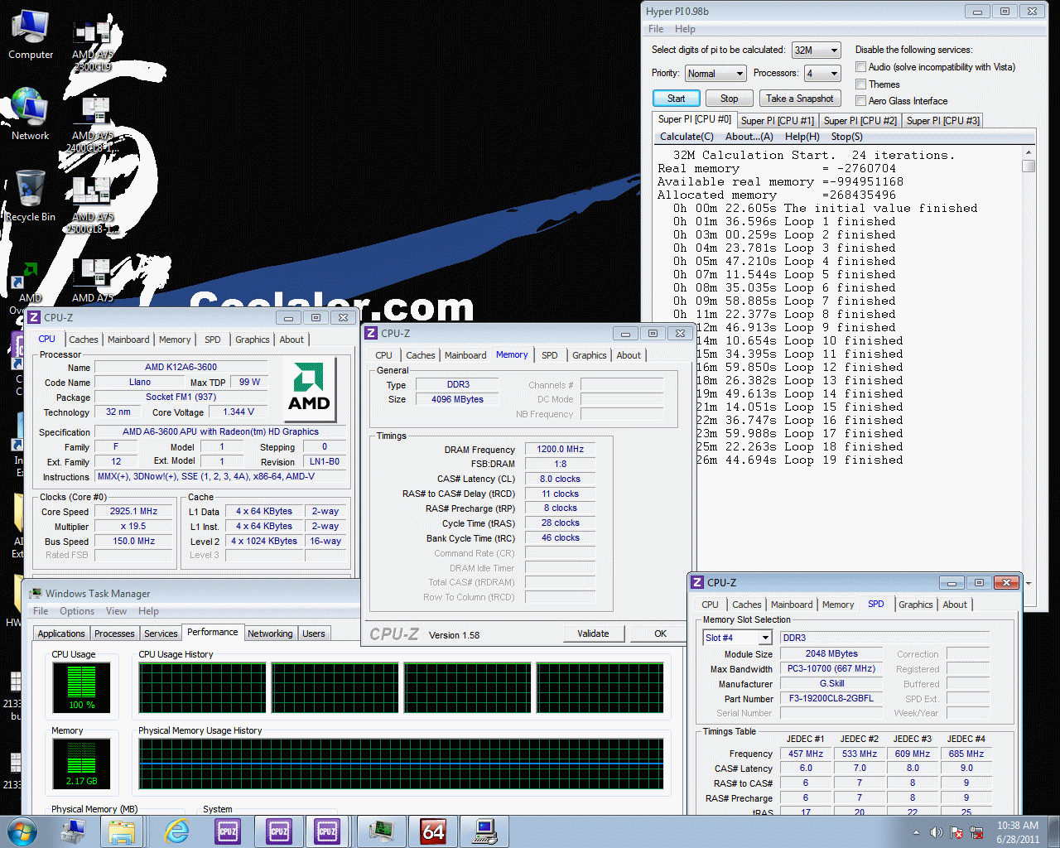Open Memory Slot #4 dropdown in CPU-Z

[x=737, y=638]
